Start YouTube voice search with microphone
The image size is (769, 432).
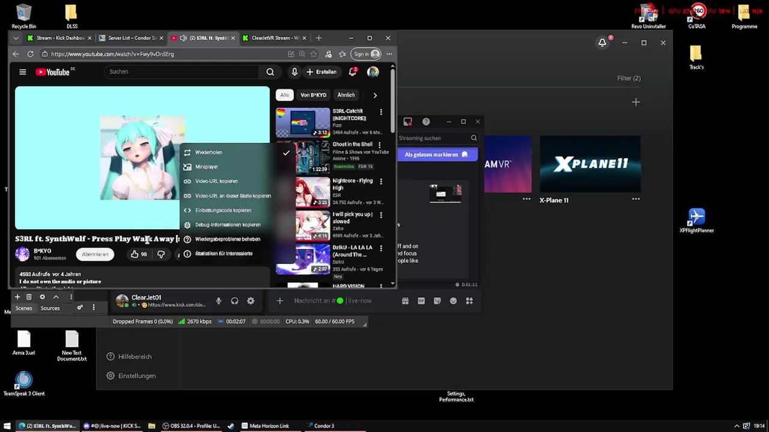pos(294,72)
